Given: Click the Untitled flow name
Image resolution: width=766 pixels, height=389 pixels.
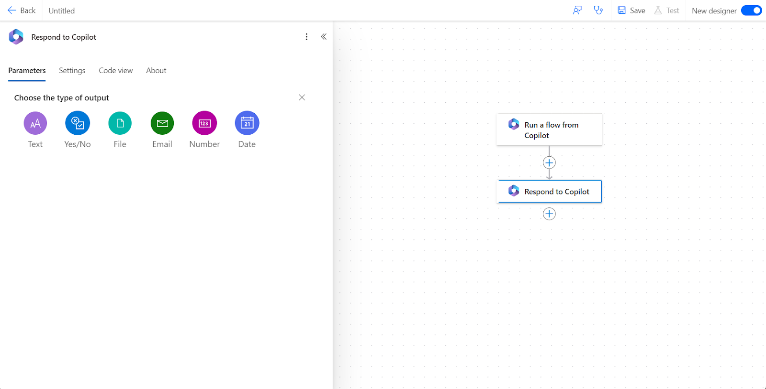Looking at the screenshot, I should pos(62,11).
